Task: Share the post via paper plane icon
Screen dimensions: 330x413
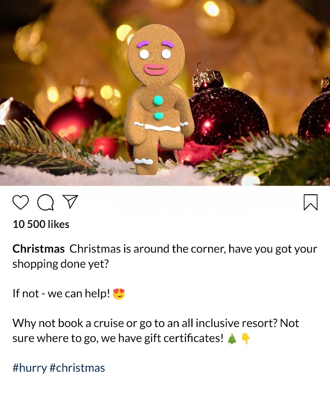Action: point(70,202)
